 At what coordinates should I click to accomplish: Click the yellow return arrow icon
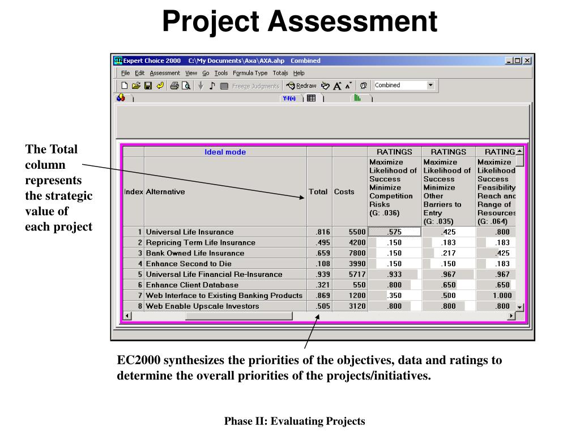(x=160, y=86)
